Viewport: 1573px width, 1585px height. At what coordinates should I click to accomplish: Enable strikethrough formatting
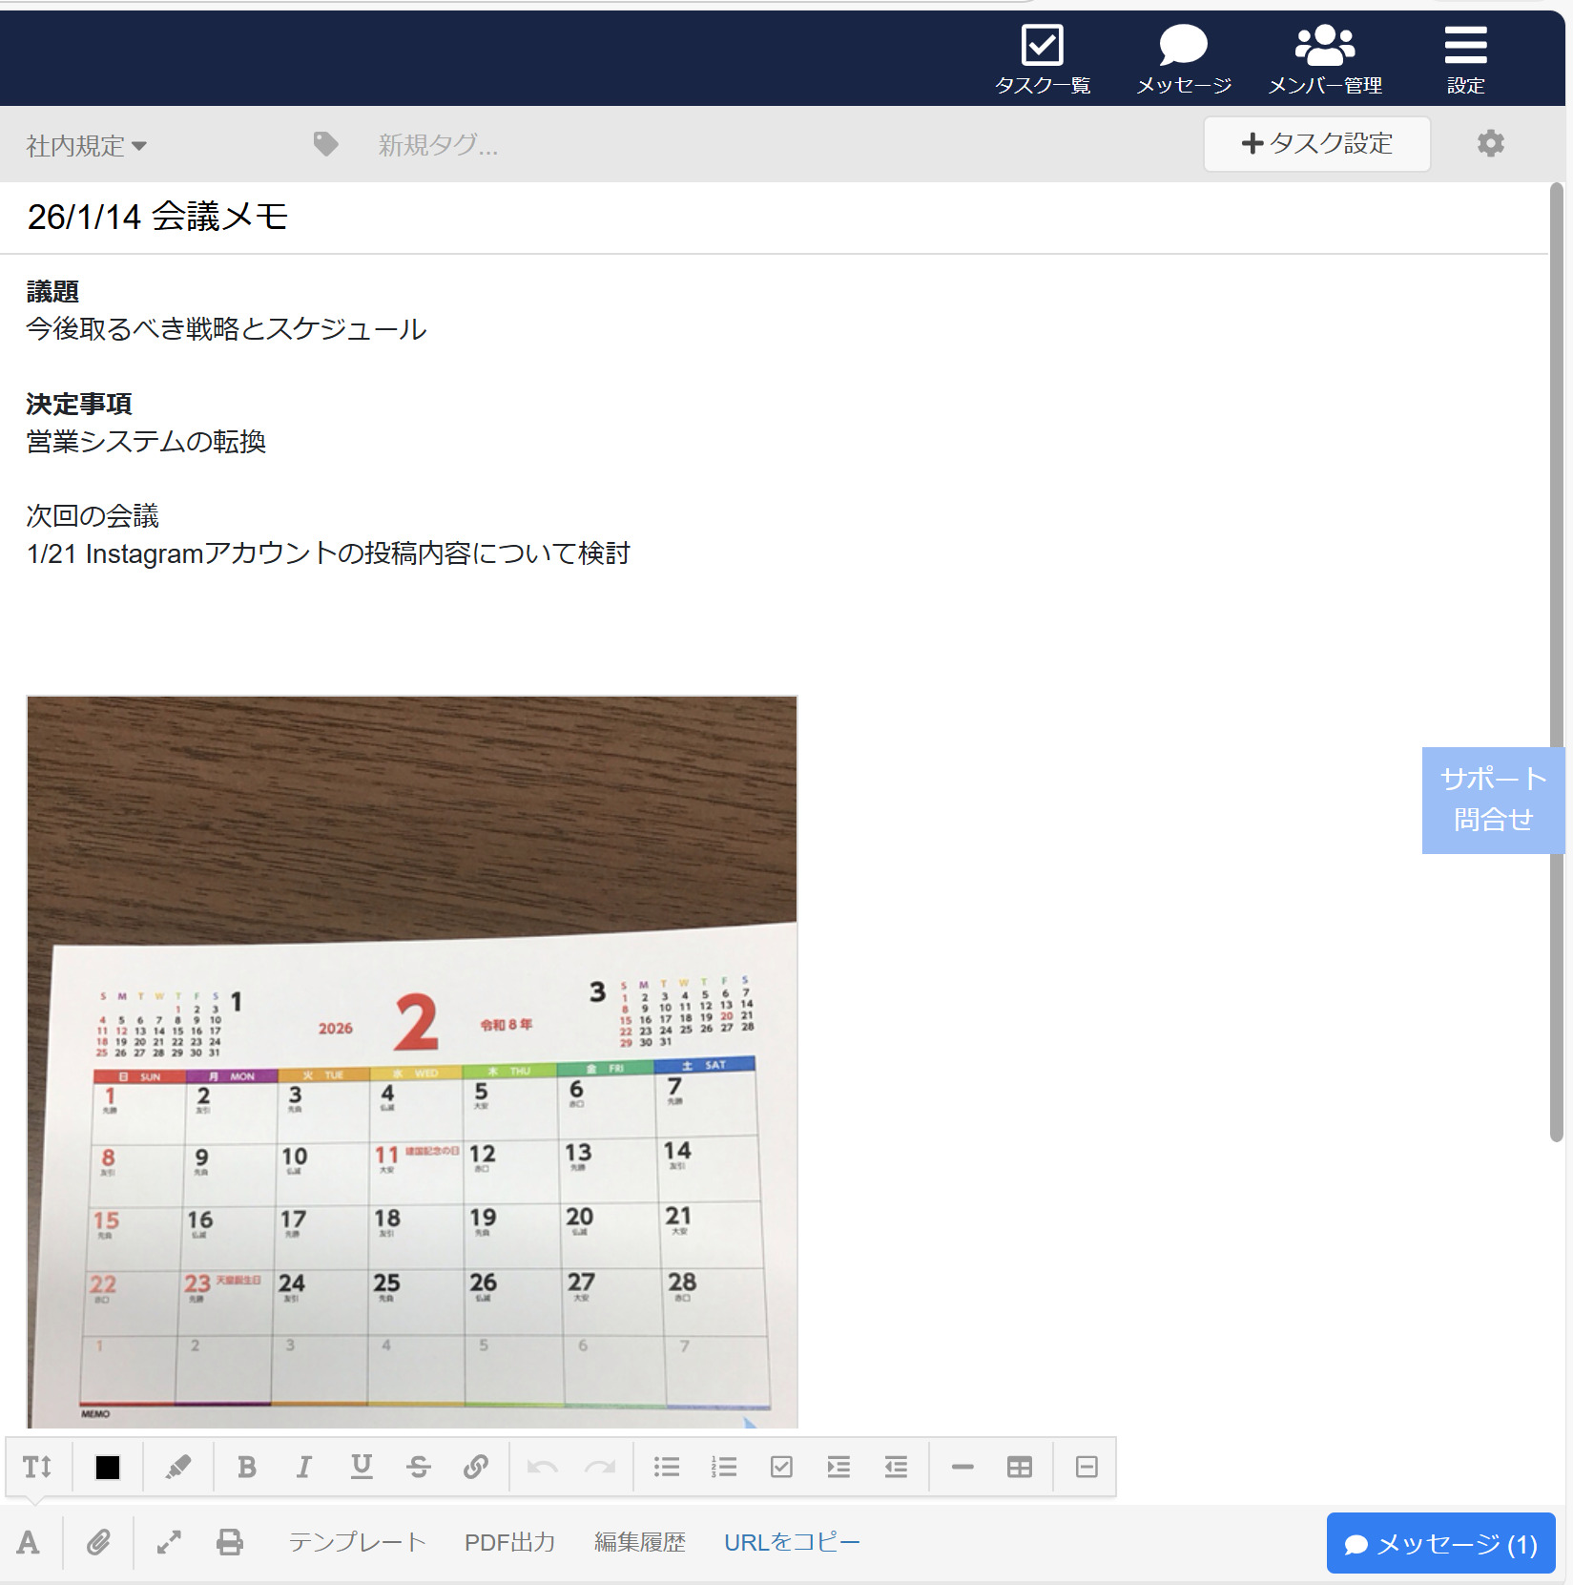(420, 1467)
